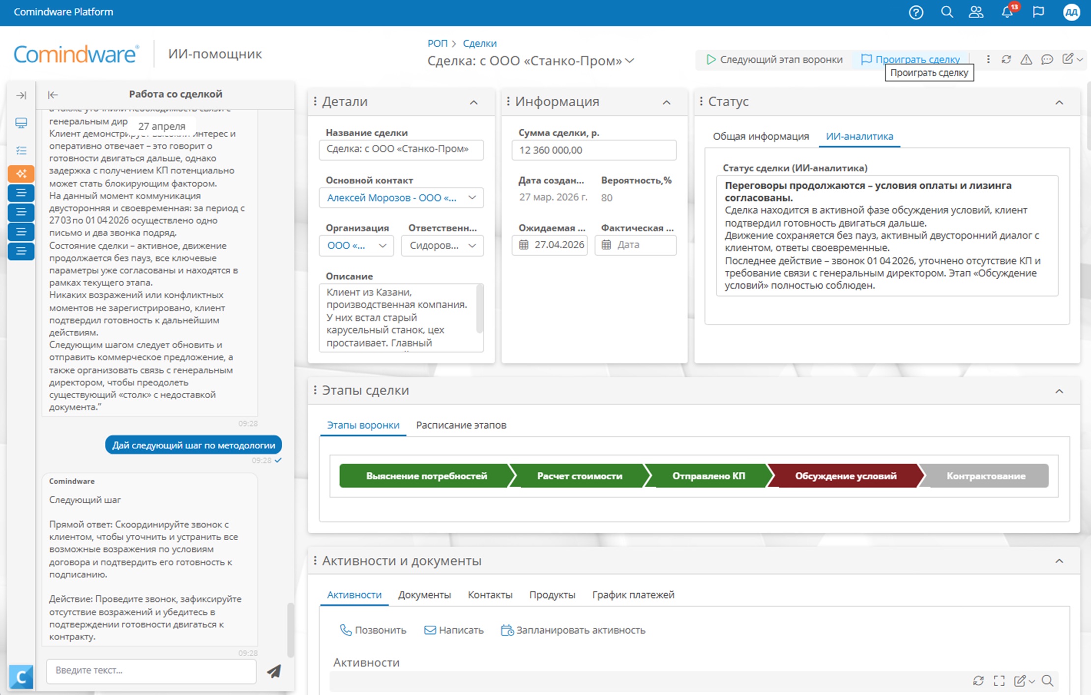
Task: Click the Выяснение потребностей funnel stage
Action: [426, 476]
